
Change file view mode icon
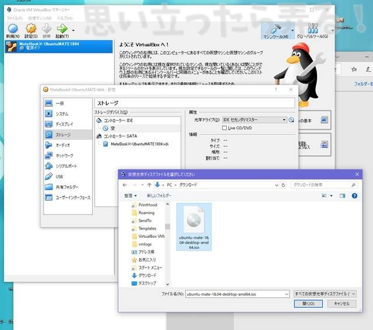pos(324,196)
